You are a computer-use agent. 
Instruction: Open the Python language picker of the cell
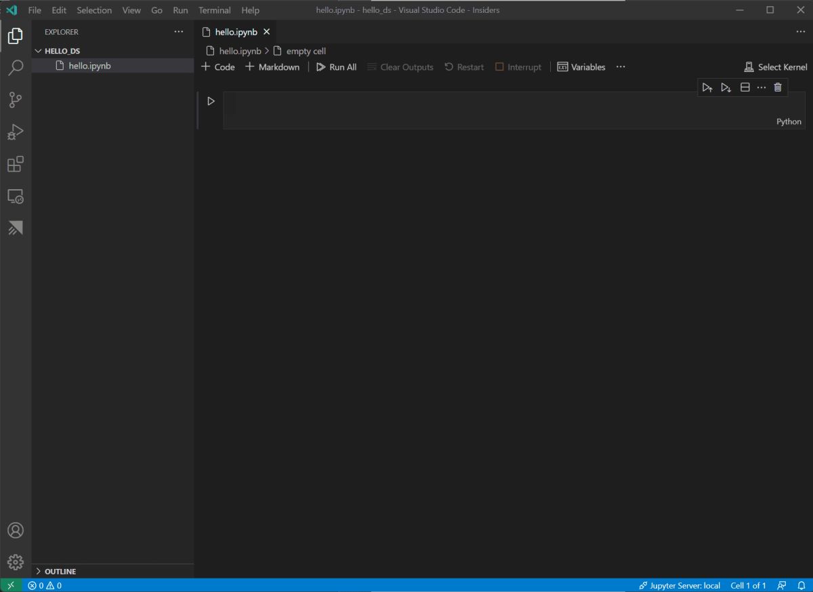789,122
